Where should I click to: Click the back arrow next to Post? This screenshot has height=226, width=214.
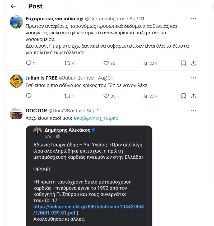[13, 6]
